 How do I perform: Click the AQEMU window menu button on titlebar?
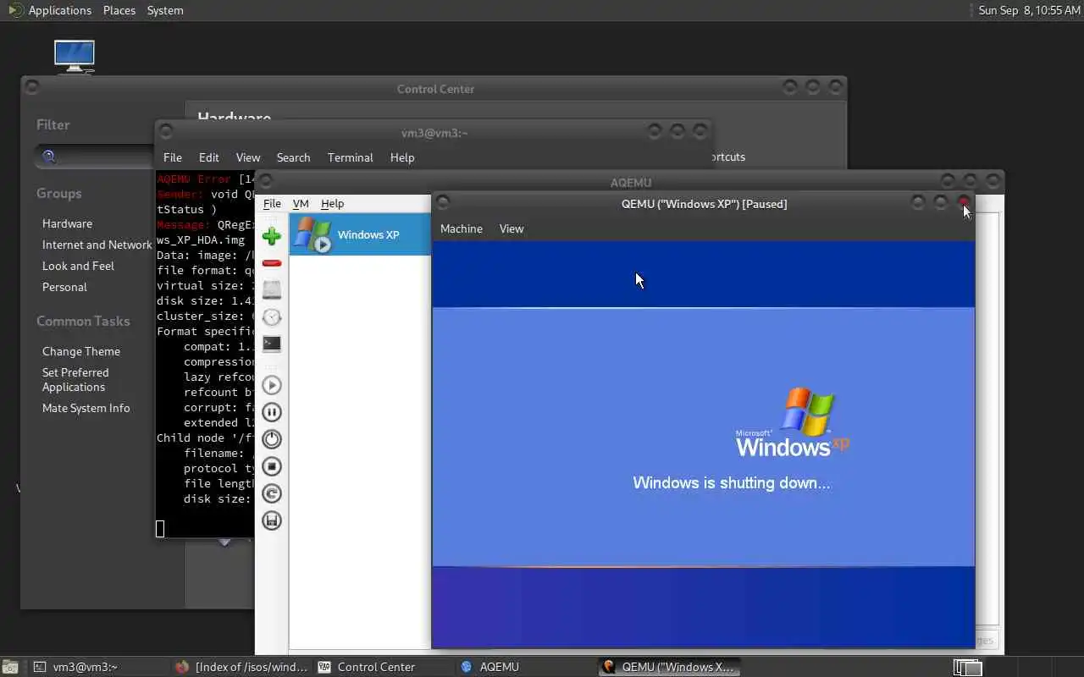point(266,180)
